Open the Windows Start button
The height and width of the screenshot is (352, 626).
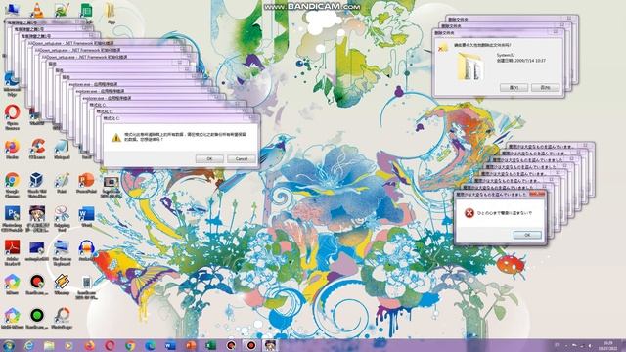pos(9,345)
